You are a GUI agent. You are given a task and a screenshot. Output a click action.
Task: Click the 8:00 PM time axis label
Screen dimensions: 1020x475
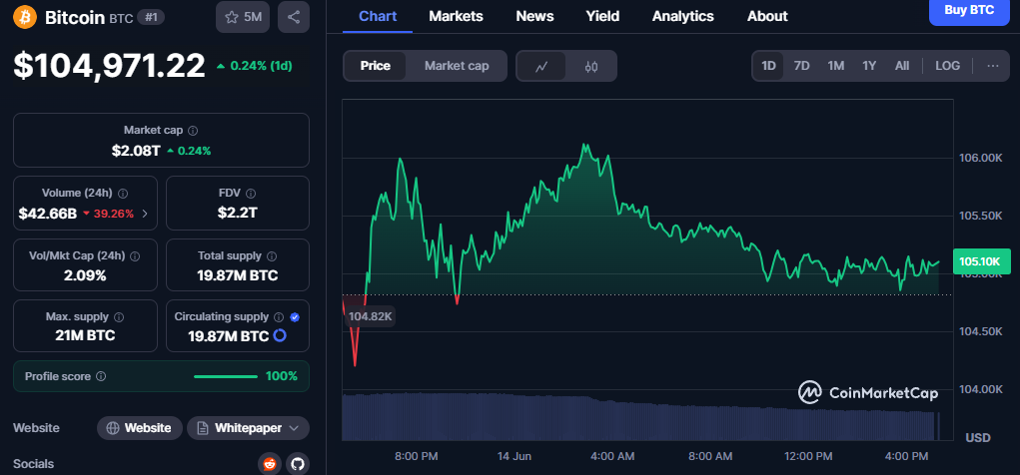[x=417, y=457]
